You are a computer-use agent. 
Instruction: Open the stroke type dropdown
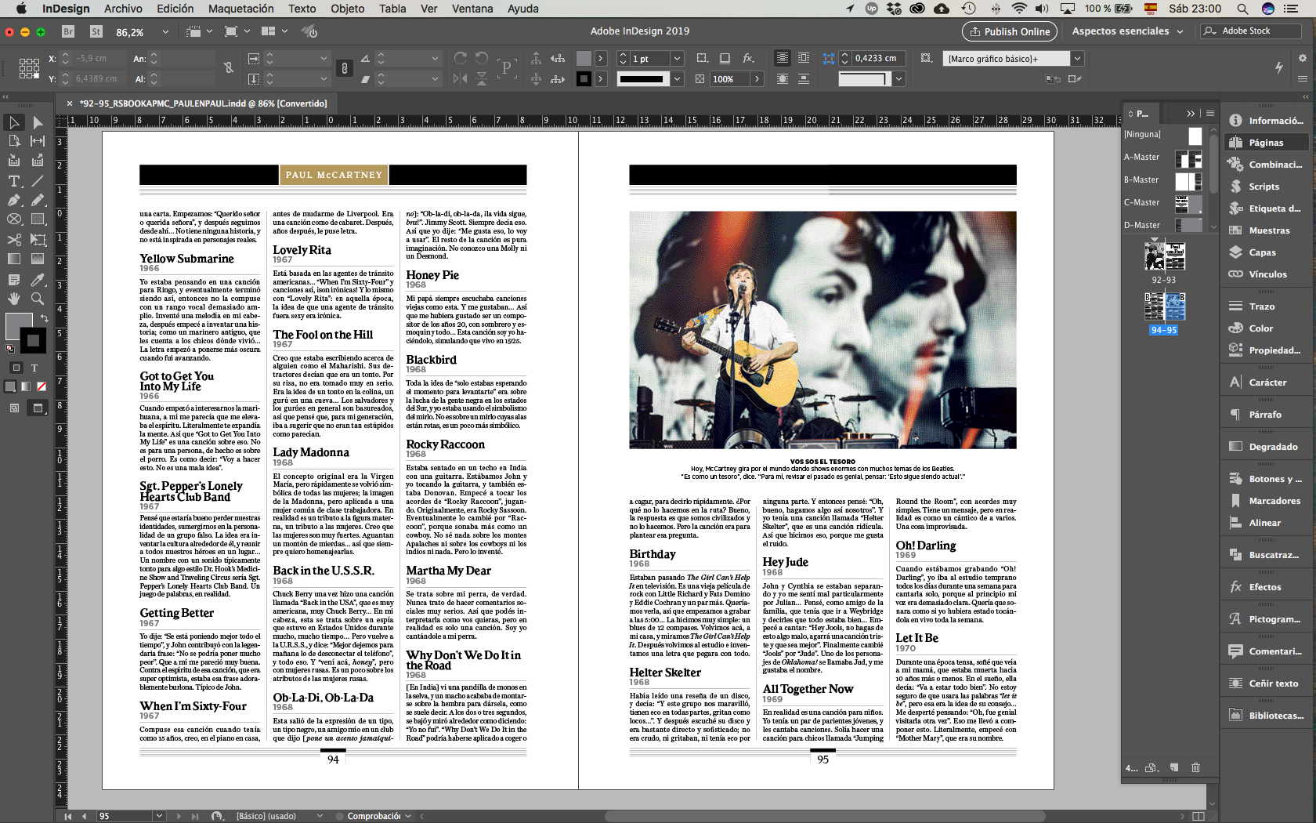pyautogui.click(x=677, y=78)
